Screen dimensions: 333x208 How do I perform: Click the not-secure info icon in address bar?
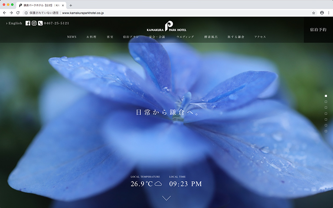point(26,13)
